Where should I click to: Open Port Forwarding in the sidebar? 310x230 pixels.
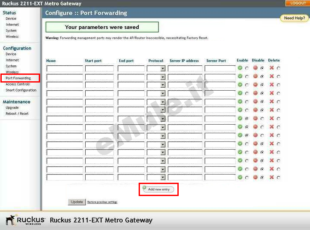[x=18, y=78]
